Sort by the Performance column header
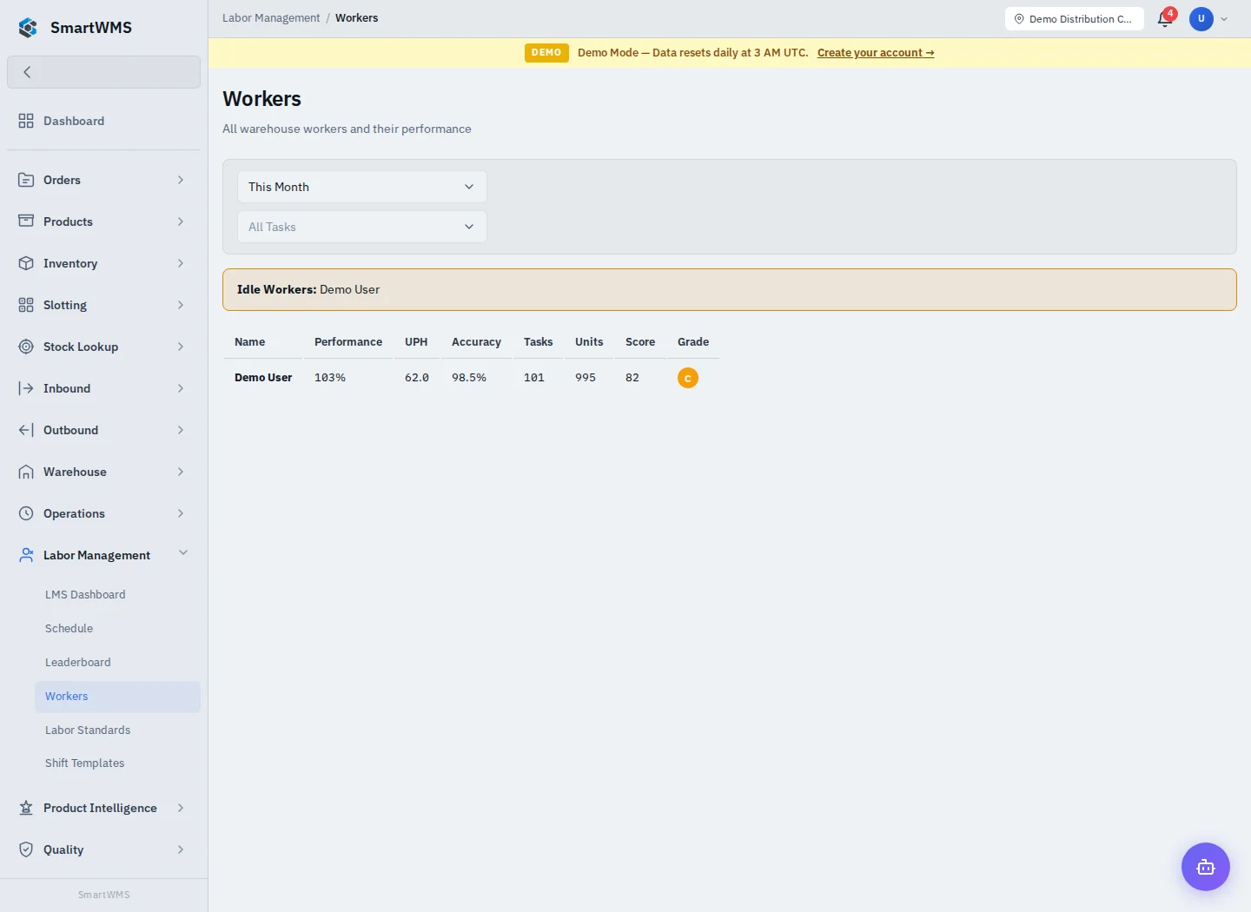1251x912 pixels. 348,342
